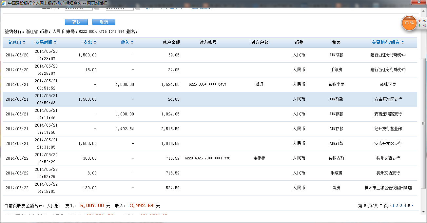Image resolution: width=427 pixels, height=223 pixels.
Task: Open page 4 of transaction list
Action: (405, 206)
